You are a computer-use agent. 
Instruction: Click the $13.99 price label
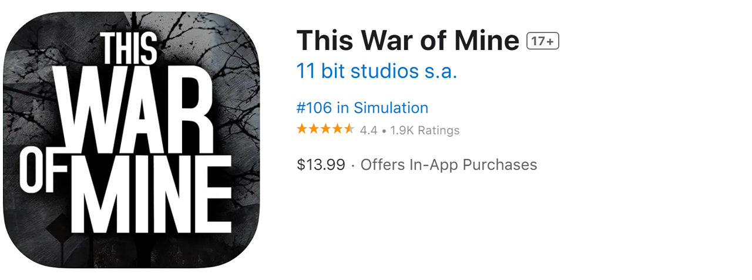click(x=321, y=165)
